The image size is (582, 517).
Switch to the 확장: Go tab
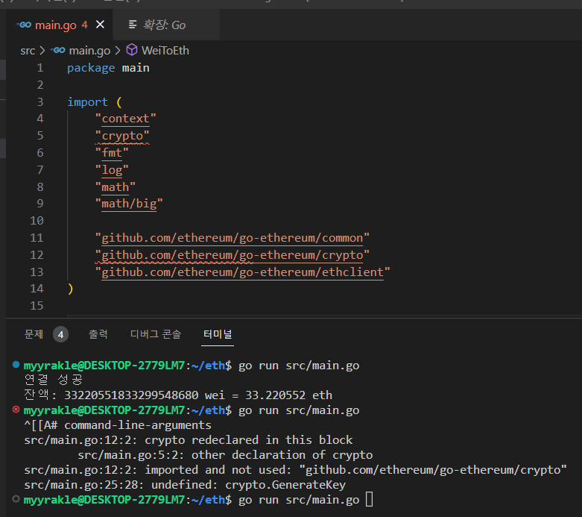coord(164,25)
